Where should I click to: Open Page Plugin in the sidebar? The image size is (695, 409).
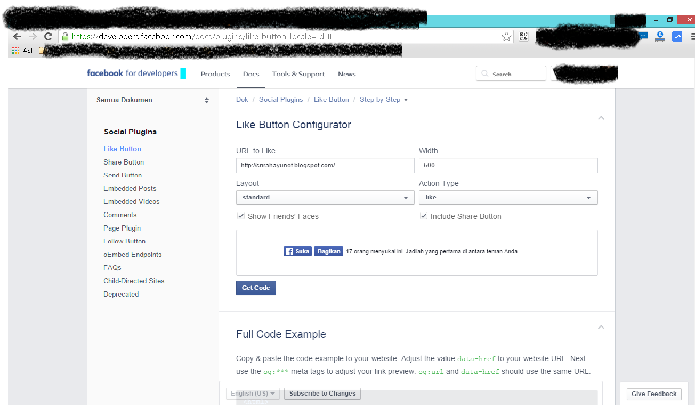(122, 228)
